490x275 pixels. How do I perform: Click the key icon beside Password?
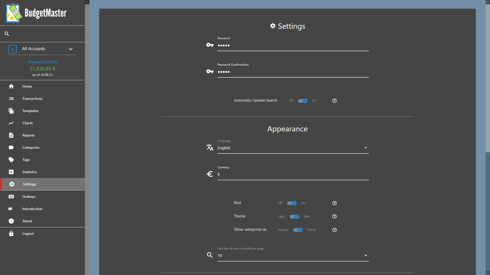210,45
